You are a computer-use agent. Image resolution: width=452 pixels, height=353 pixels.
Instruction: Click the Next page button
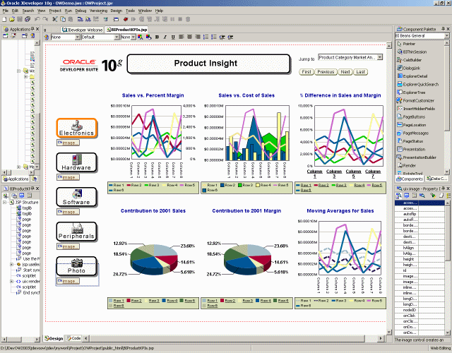(x=345, y=72)
